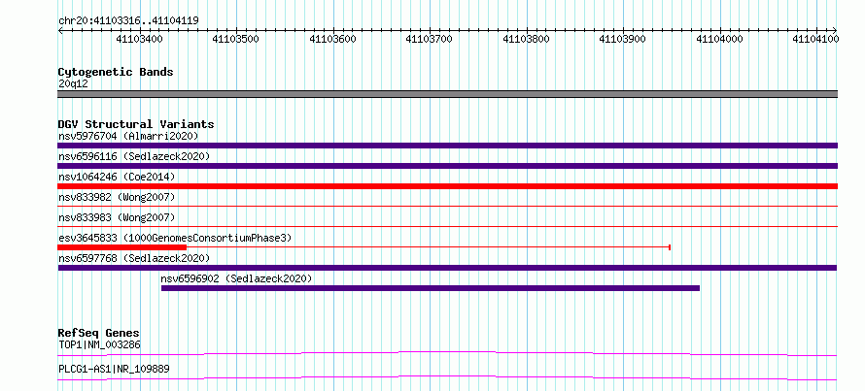Click ruler position label 41103800

pos(527,39)
